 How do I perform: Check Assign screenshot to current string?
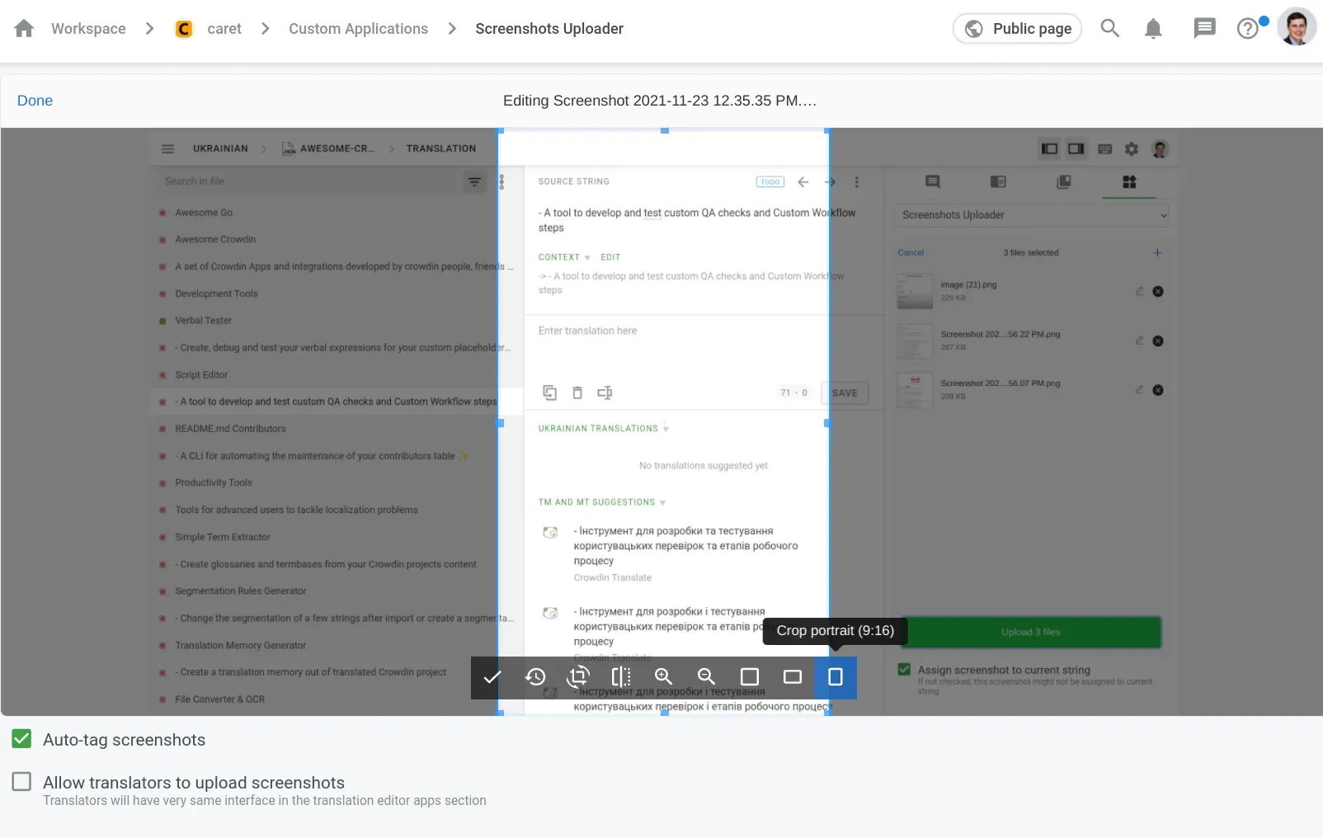pos(904,670)
